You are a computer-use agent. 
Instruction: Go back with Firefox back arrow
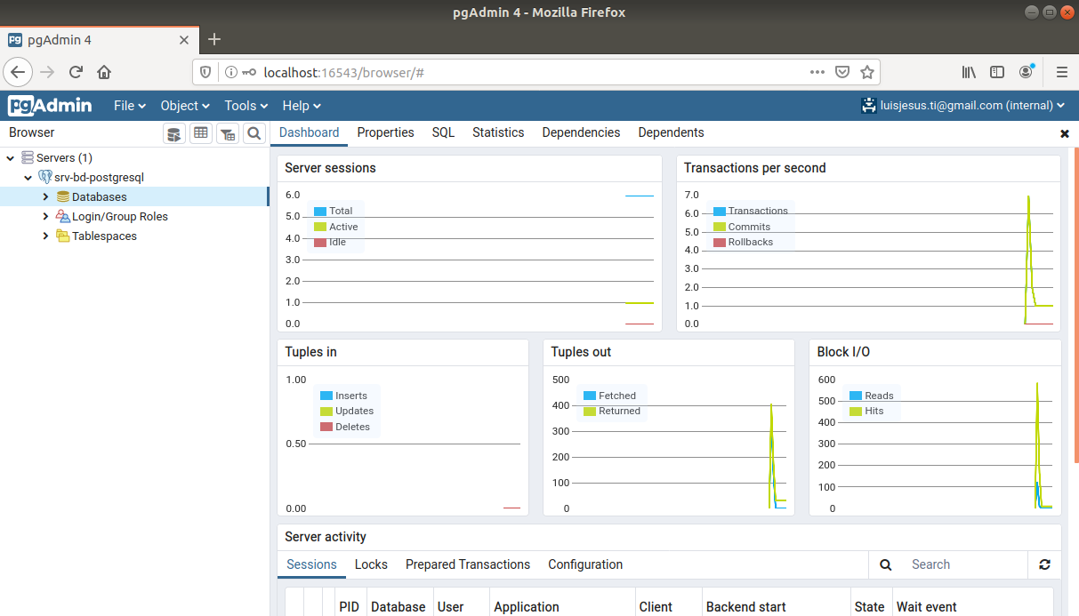coord(18,72)
